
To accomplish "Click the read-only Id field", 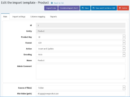I will (81, 25).
